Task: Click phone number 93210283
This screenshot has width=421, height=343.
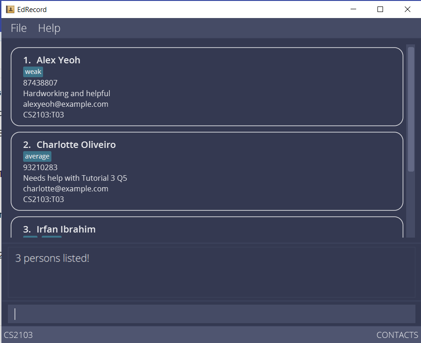Action: point(40,167)
